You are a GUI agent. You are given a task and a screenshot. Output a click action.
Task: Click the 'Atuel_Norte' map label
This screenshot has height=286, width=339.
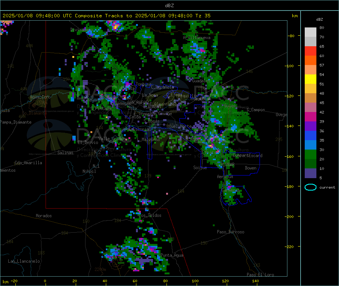(179, 126)
